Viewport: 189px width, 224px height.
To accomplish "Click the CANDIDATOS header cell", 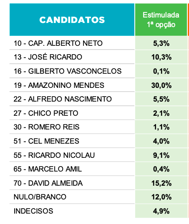I will [x=72, y=20].
